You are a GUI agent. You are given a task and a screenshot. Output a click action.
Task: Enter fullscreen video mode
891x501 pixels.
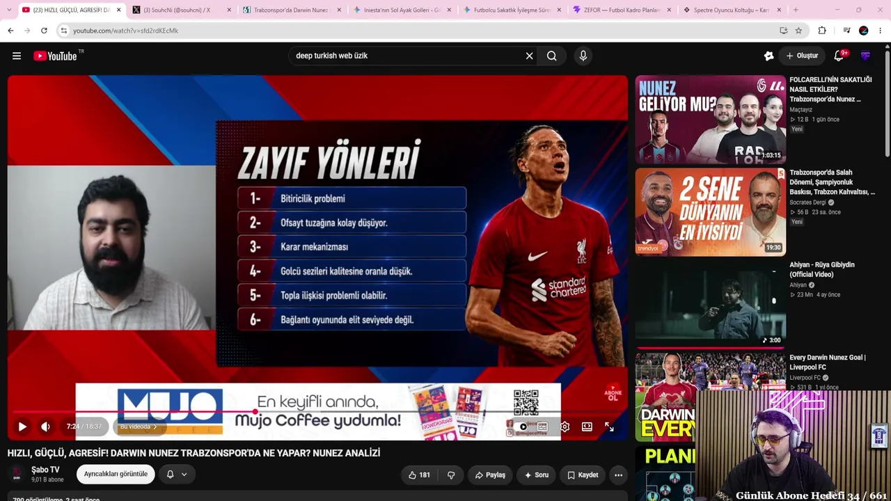(x=609, y=427)
